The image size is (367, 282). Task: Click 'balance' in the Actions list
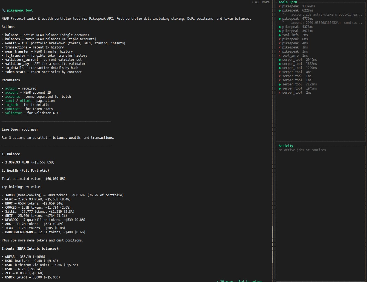click(12, 35)
